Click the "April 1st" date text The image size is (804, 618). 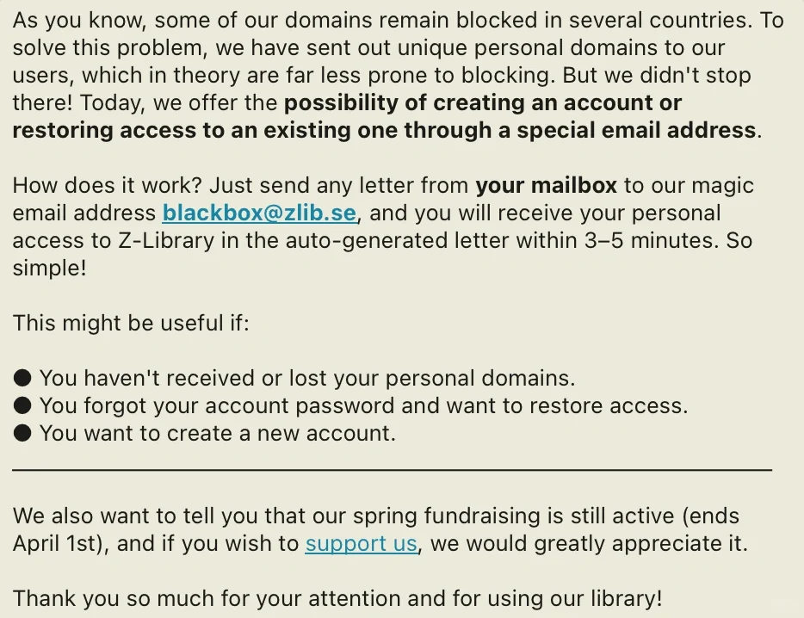55,544
